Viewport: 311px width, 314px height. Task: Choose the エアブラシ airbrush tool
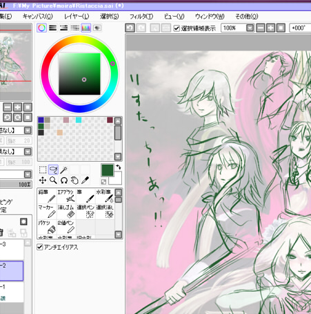click(66, 196)
